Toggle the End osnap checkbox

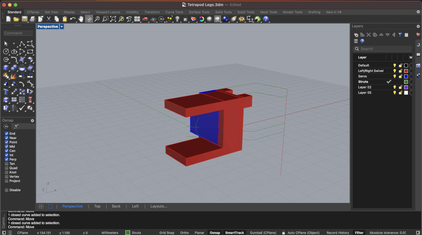click(6, 134)
